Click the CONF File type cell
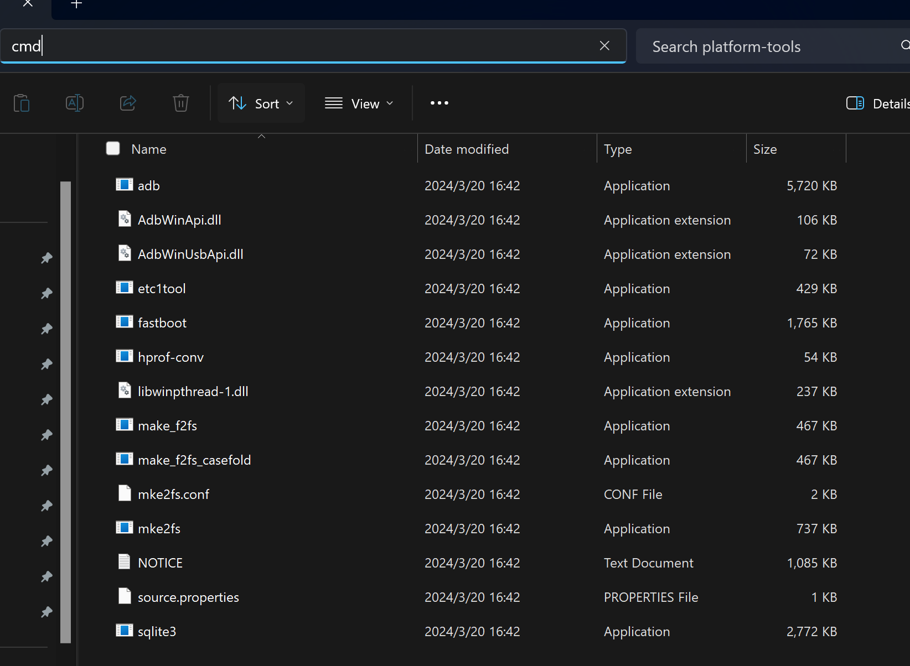910x666 pixels. point(633,495)
